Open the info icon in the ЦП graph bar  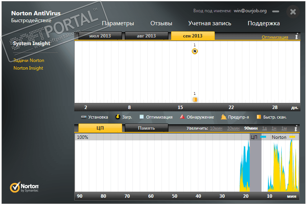point(296,128)
